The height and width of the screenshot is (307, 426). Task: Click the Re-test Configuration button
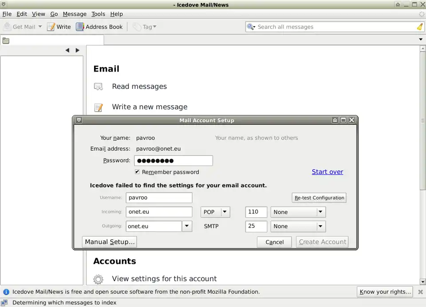click(x=319, y=198)
